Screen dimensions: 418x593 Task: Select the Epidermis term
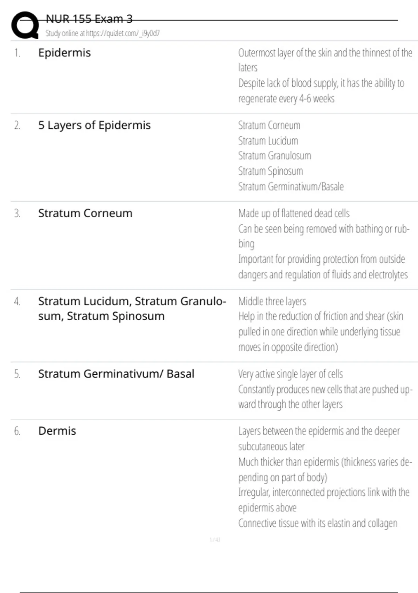coord(64,53)
